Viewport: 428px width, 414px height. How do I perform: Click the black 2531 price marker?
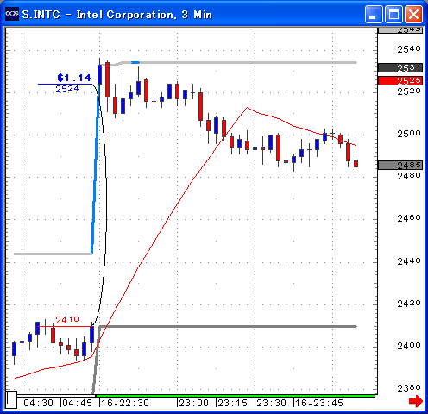click(x=400, y=67)
